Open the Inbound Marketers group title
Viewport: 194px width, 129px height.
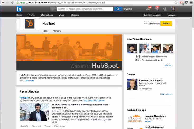156,116
